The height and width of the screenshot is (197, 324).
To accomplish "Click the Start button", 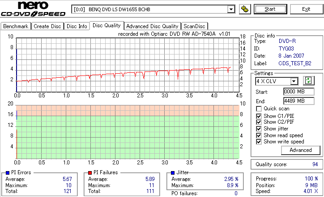I will click(x=270, y=9).
